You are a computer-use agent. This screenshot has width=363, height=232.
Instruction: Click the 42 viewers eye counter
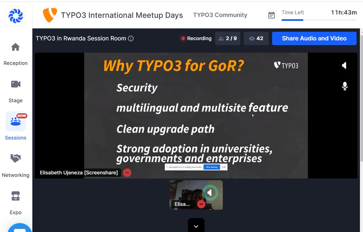tap(256, 38)
